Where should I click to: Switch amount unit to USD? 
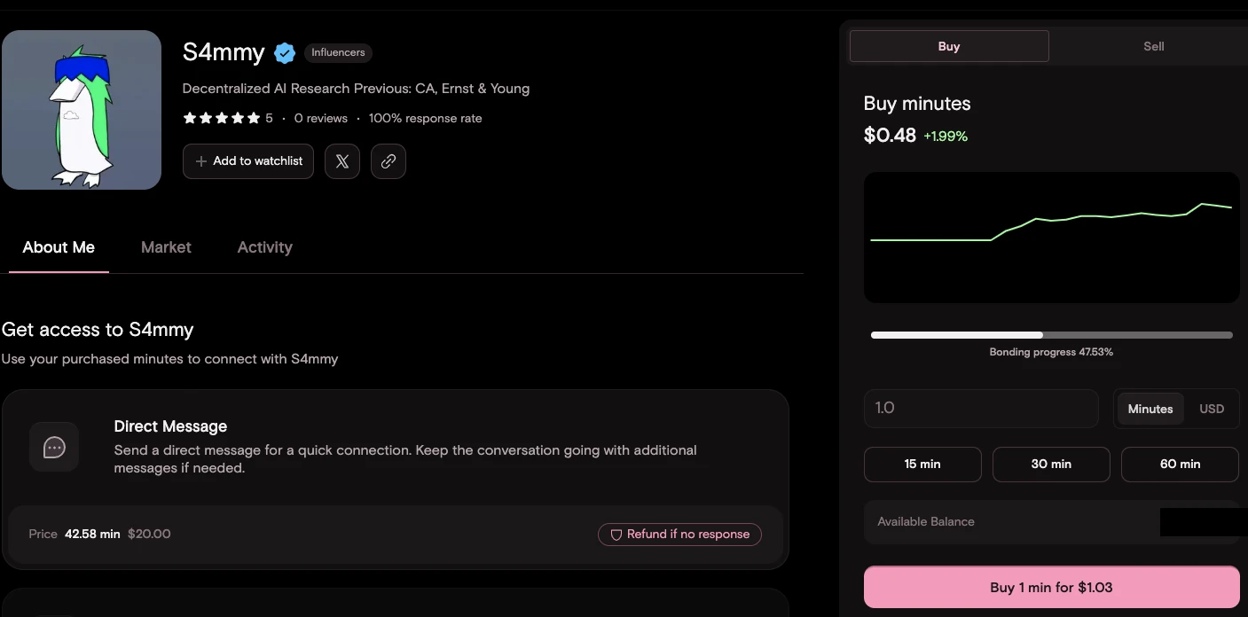click(1212, 409)
